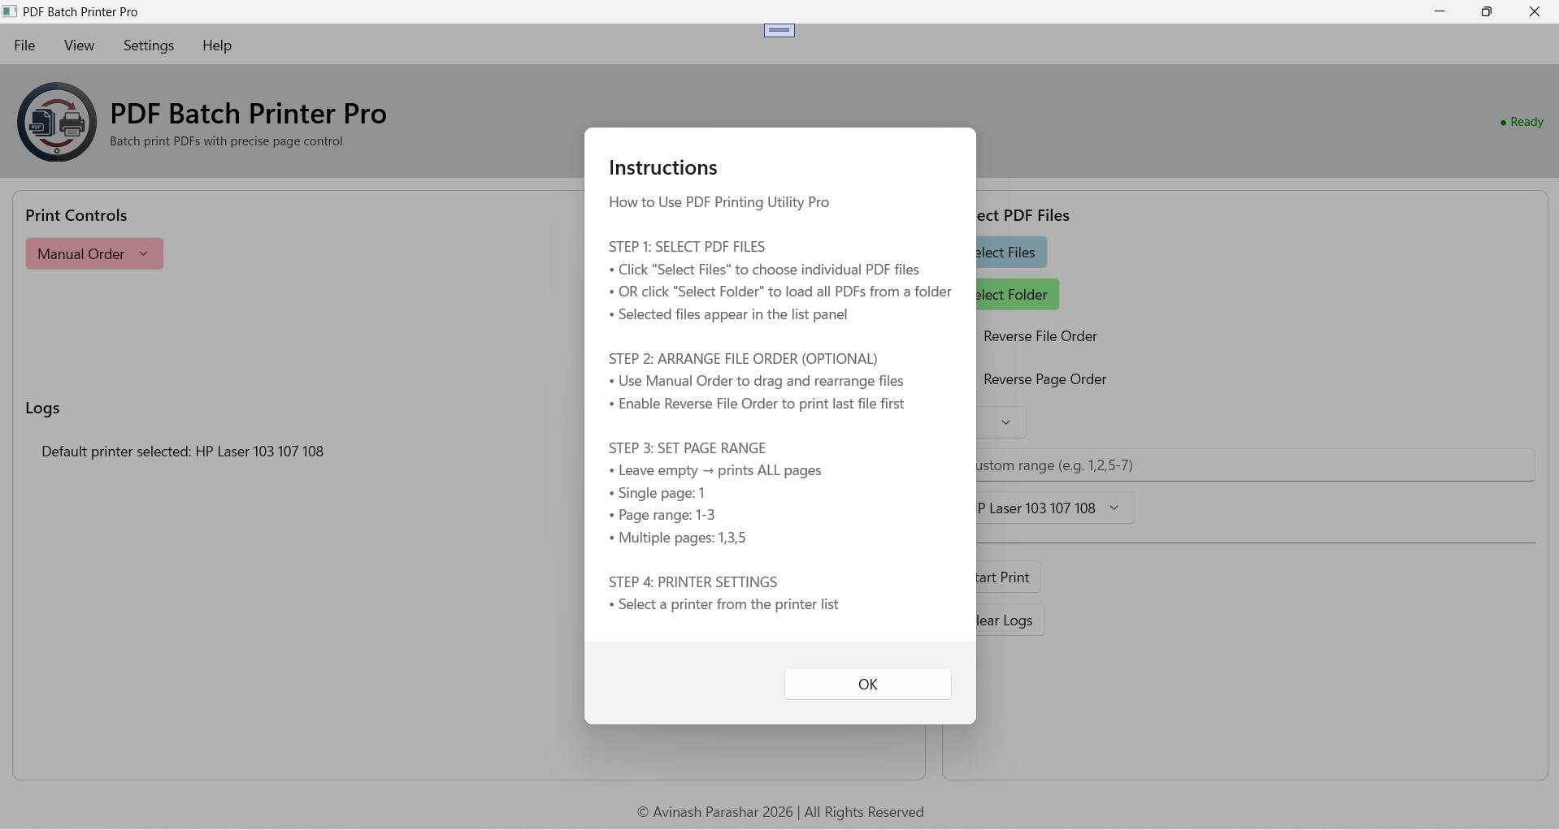Toggle the Reverse File Order option

tap(1039, 336)
